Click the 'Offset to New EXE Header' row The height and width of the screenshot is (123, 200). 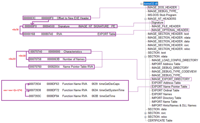click(57, 18)
